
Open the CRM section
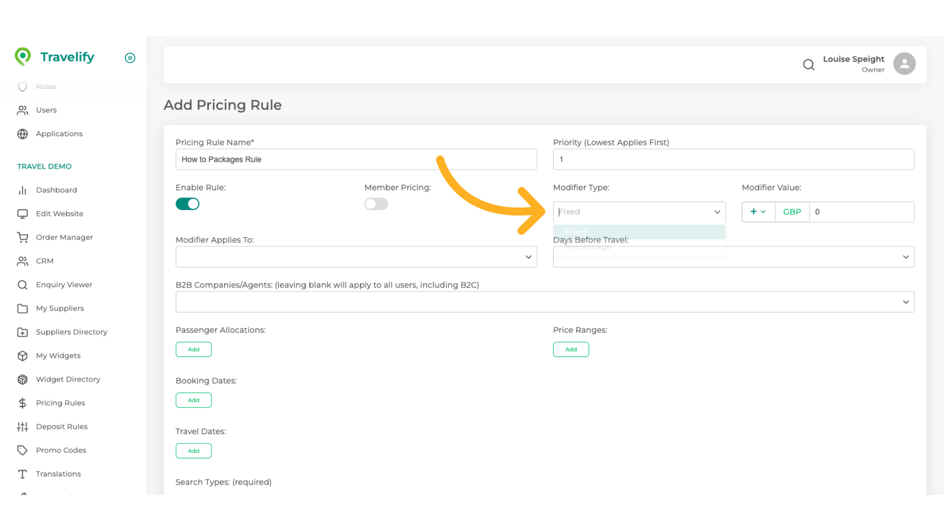pos(45,261)
